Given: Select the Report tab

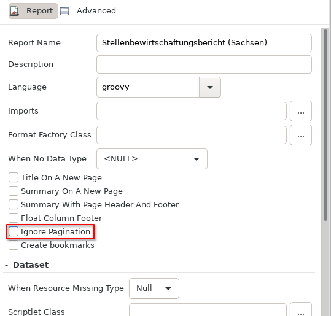Looking at the screenshot, I should click(x=33, y=11).
